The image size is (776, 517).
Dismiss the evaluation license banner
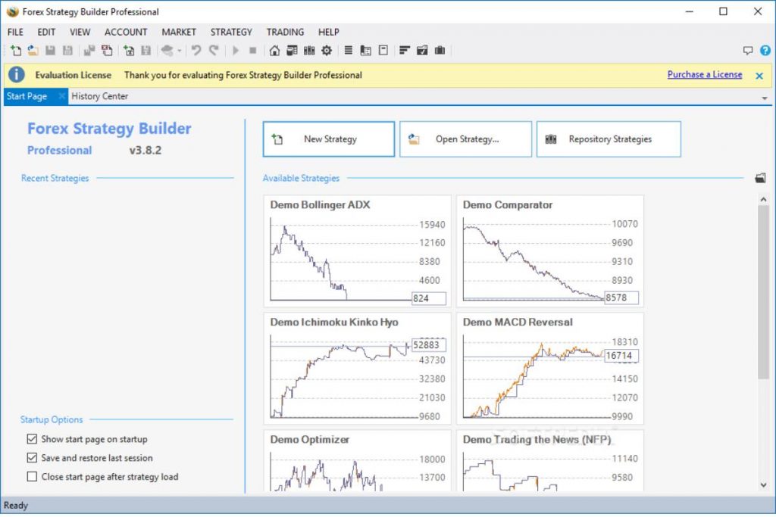tap(759, 76)
